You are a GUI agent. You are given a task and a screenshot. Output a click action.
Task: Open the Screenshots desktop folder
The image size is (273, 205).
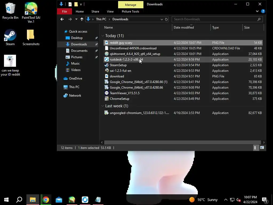pos(31,37)
